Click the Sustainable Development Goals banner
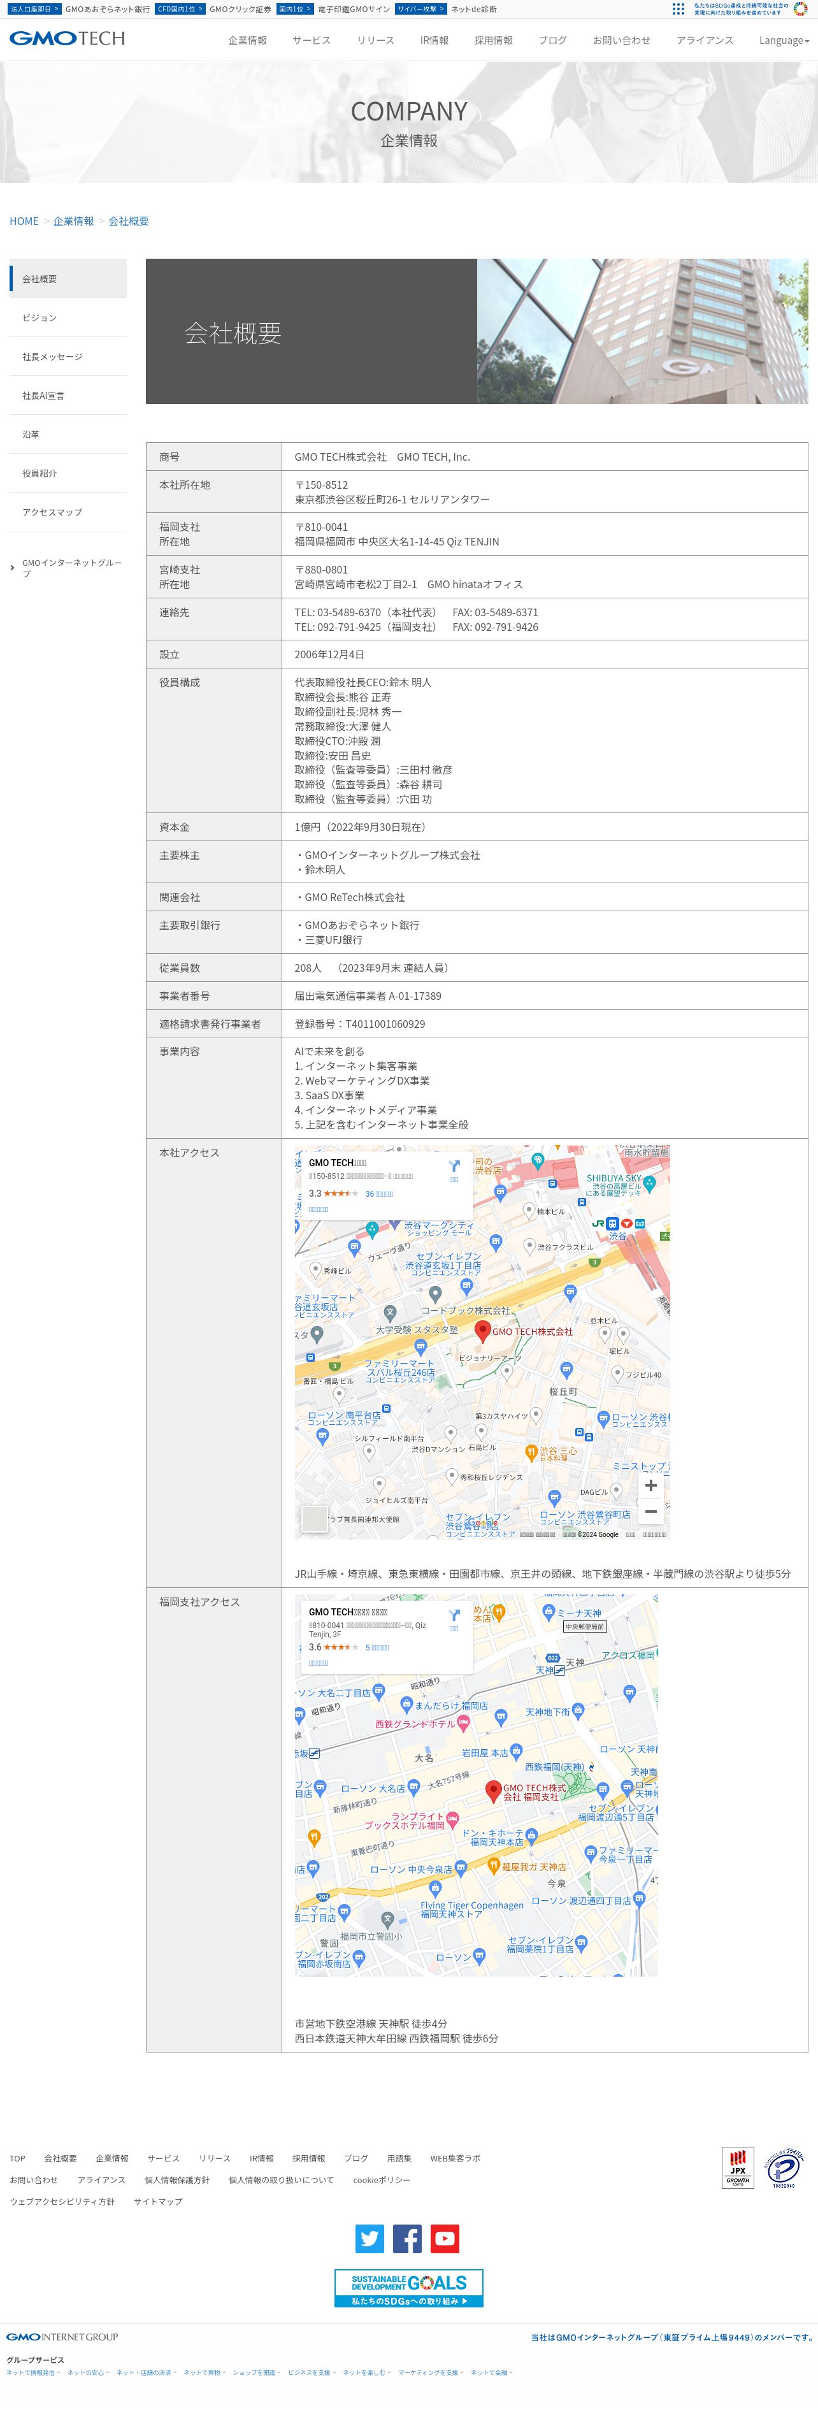Screen dimensions: 818x2424 tap(409, 2288)
